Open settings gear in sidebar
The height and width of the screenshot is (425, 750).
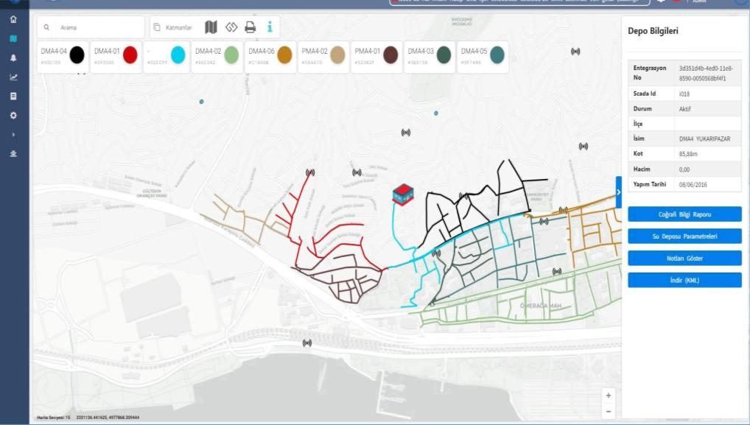click(x=13, y=115)
